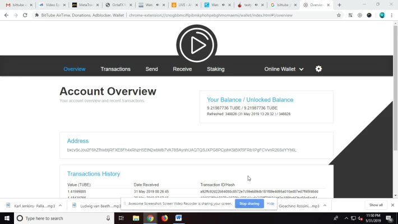
Task: Select the a92ffc92d22b transaction hash
Action: click(259, 191)
